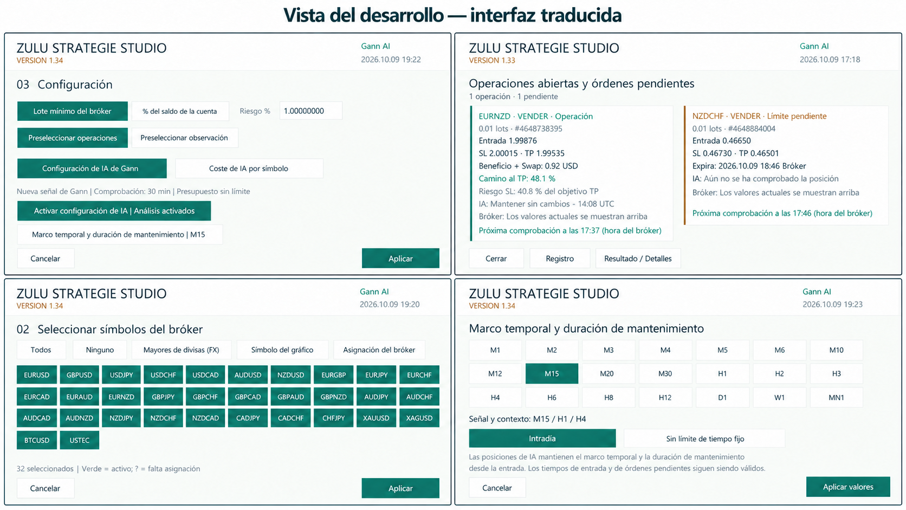Select the Intradía holding mode
Screen dimensions: 906x510
[x=542, y=438]
